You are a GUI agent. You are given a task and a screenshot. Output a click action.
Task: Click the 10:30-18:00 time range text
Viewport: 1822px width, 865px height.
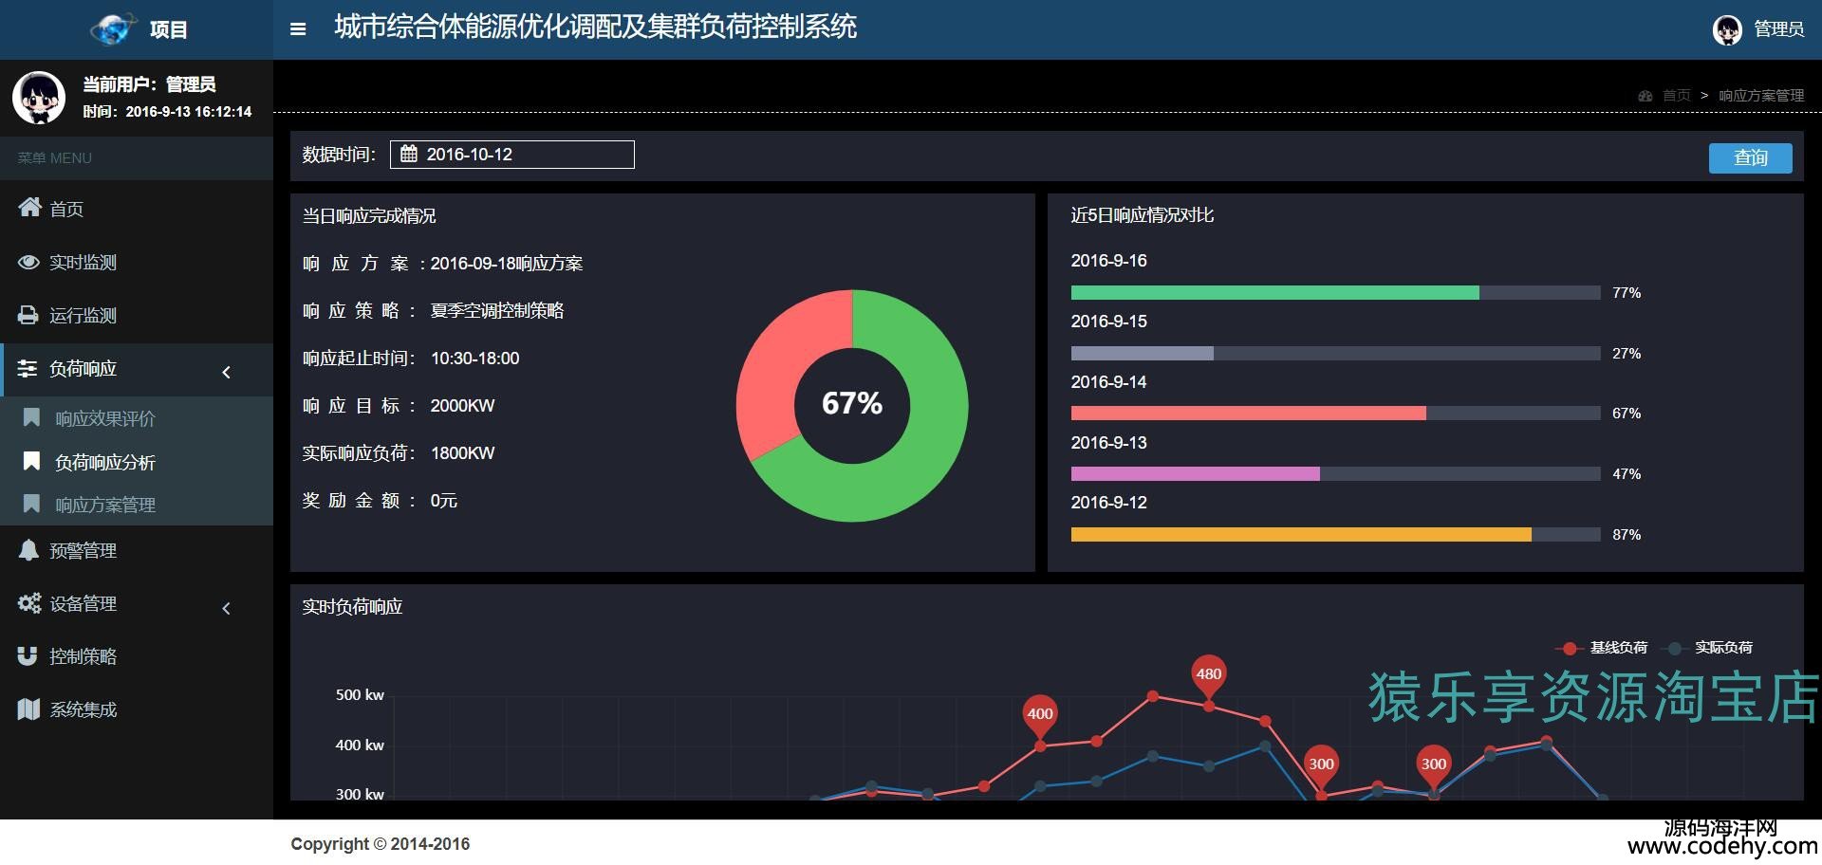point(474,359)
